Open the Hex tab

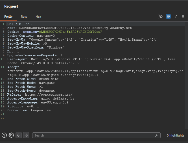tap(38, 17)
